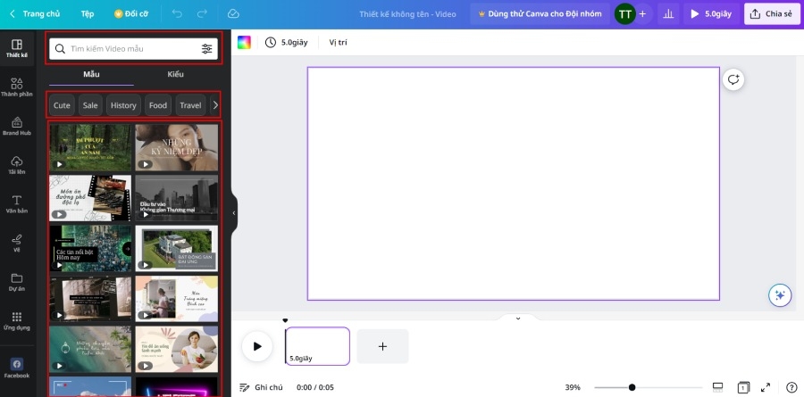Open the background color picker swatch
Image resolution: width=804 pixels, height=397 pixels.
[x=244, y=43]
